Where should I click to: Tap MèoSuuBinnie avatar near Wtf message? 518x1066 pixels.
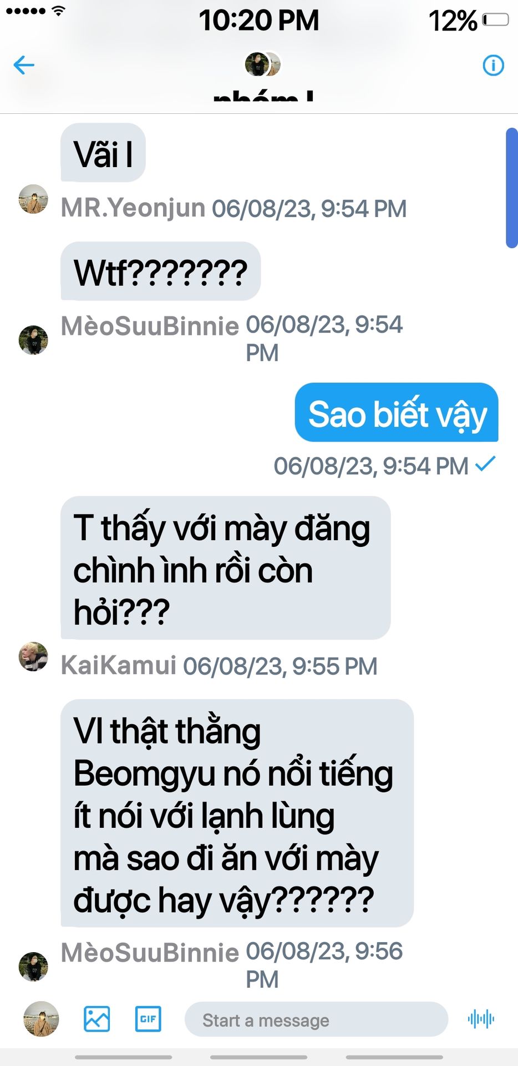point(33,340)
